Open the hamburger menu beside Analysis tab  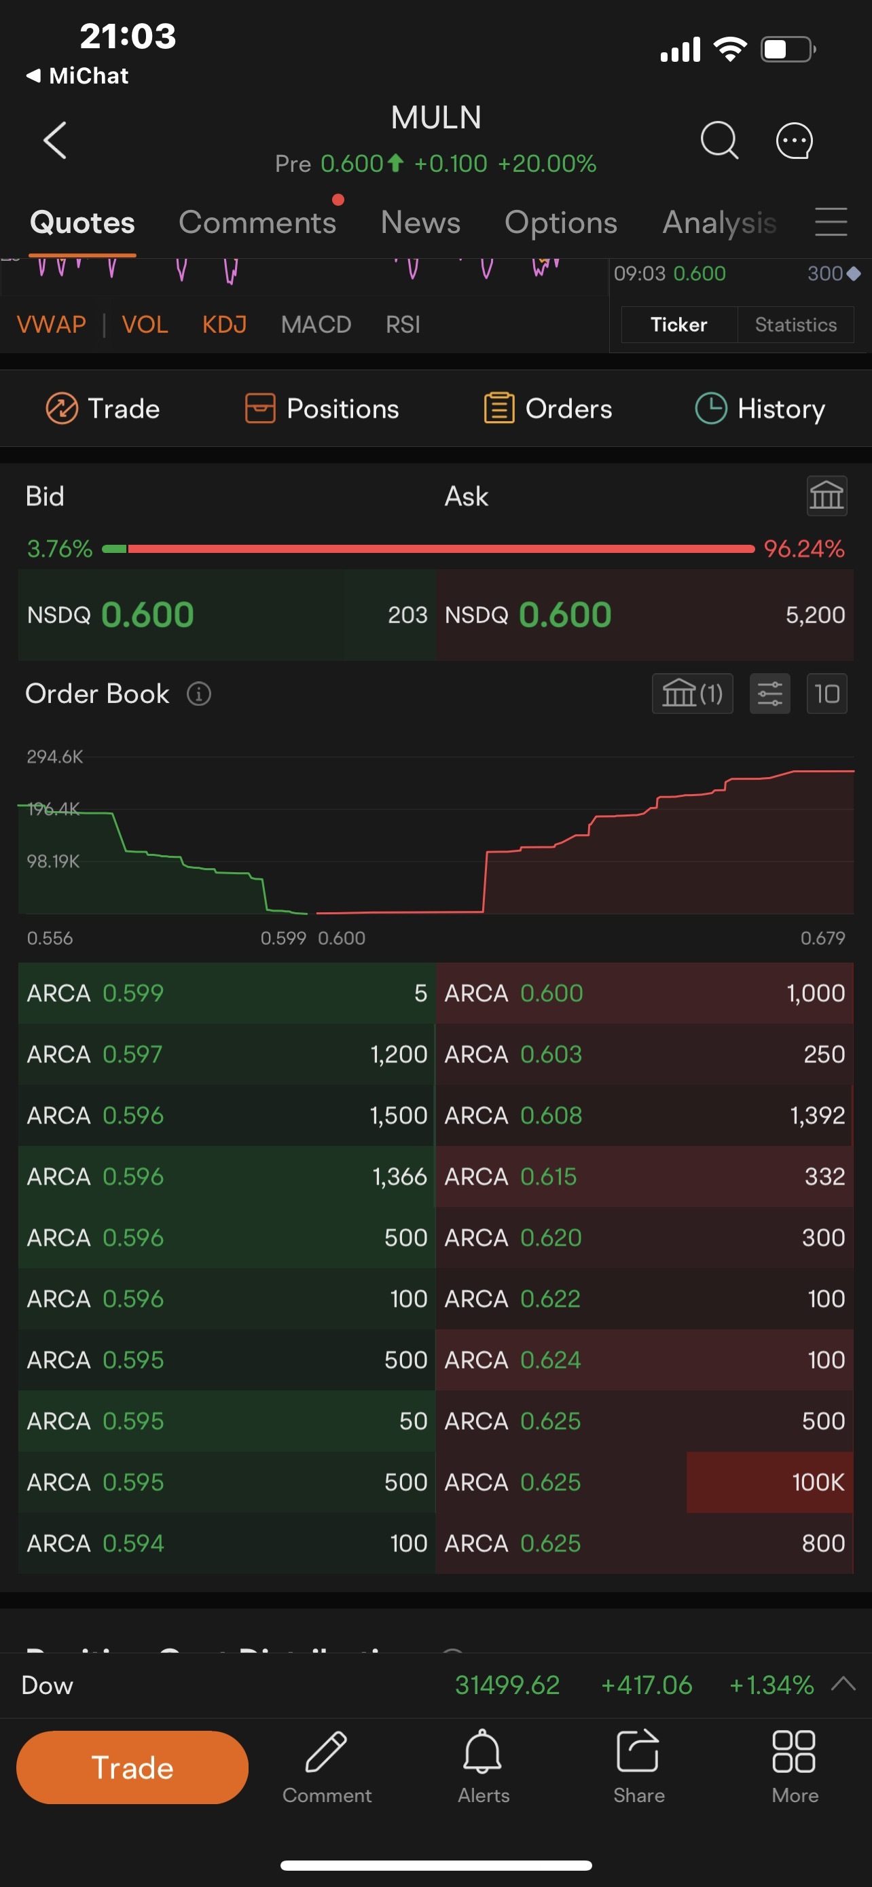[x=831, y=222]
